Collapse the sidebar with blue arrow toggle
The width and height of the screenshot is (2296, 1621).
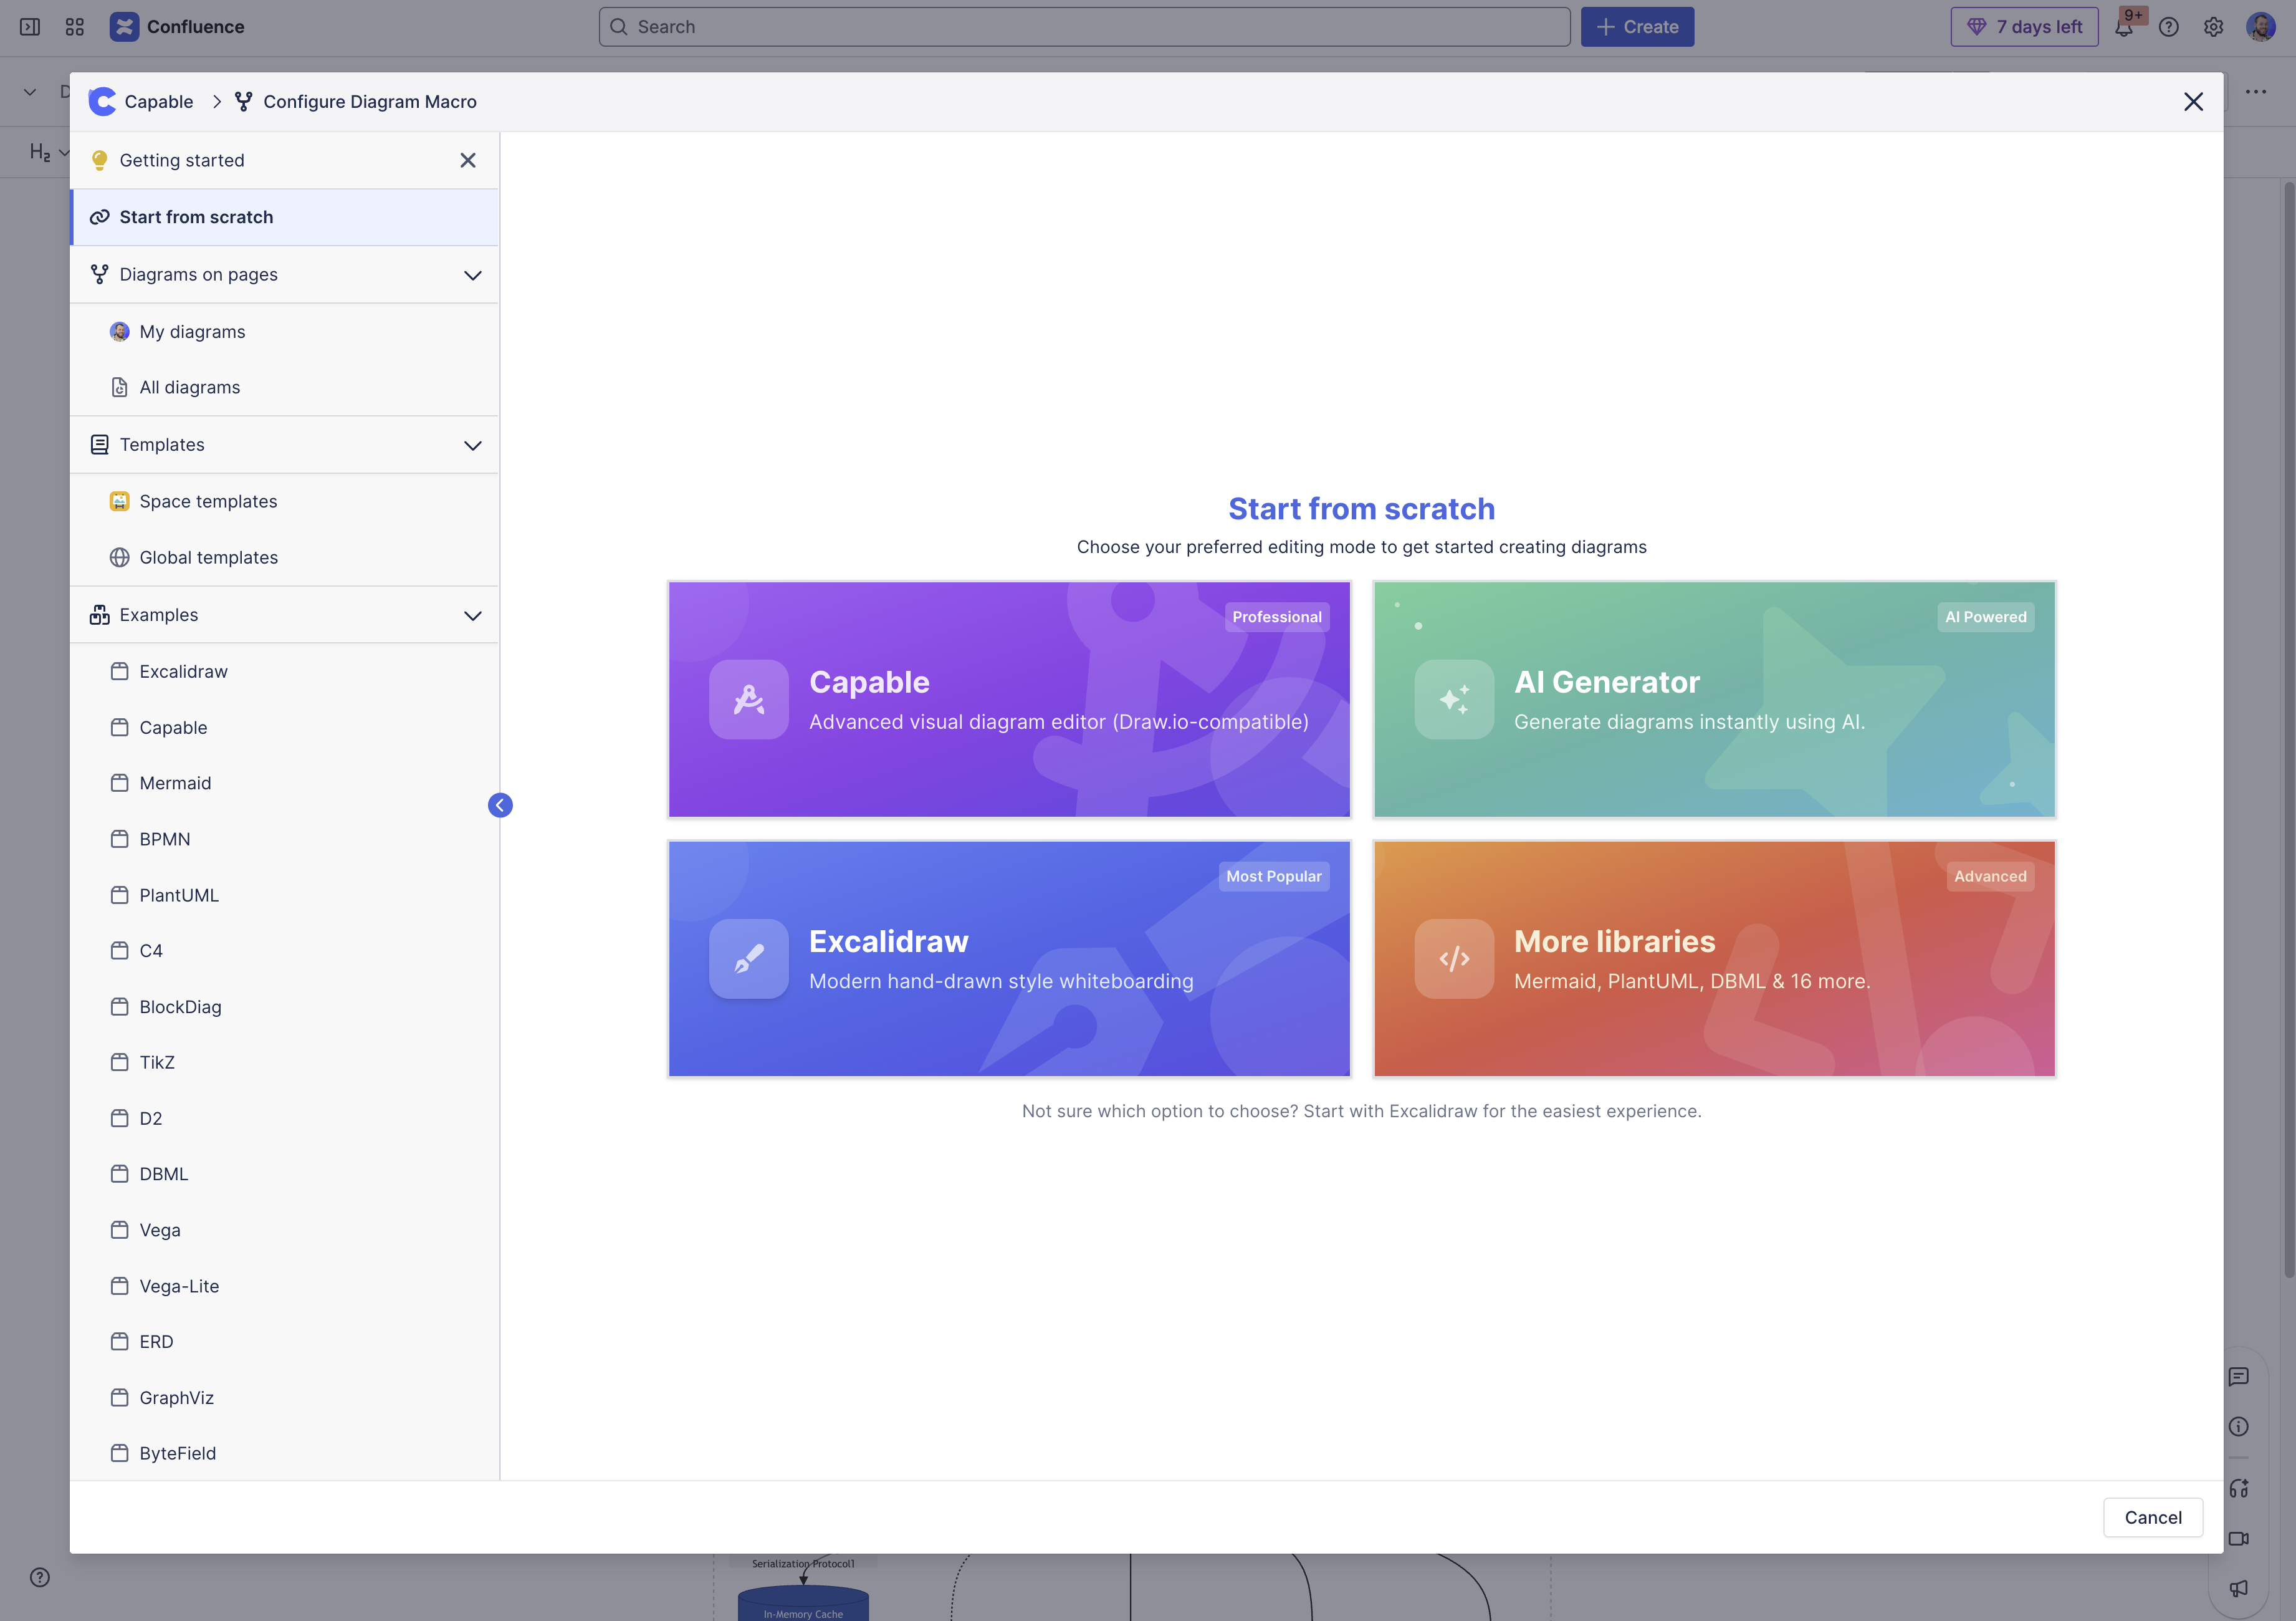pos(500,806)
